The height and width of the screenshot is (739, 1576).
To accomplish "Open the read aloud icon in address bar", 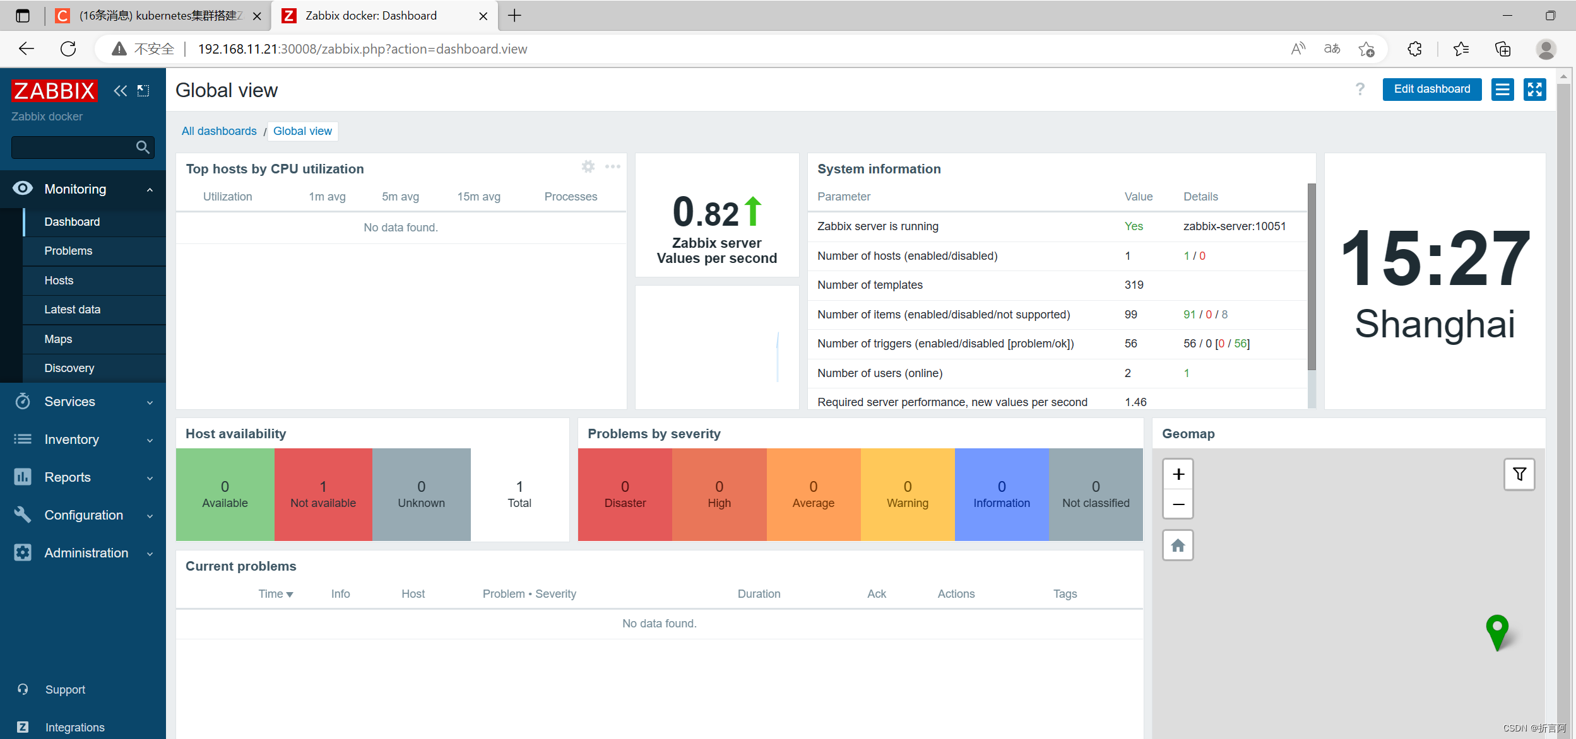I will click(1298, 49).
